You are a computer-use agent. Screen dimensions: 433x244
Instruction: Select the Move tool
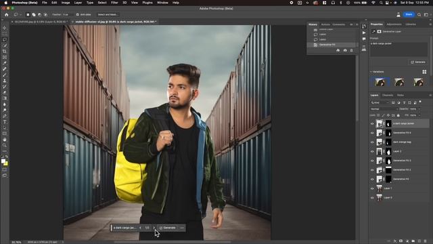tap(5, 28)
